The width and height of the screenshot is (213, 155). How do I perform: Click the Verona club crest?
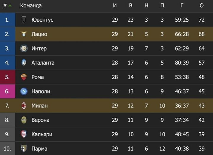pos(24,120)
